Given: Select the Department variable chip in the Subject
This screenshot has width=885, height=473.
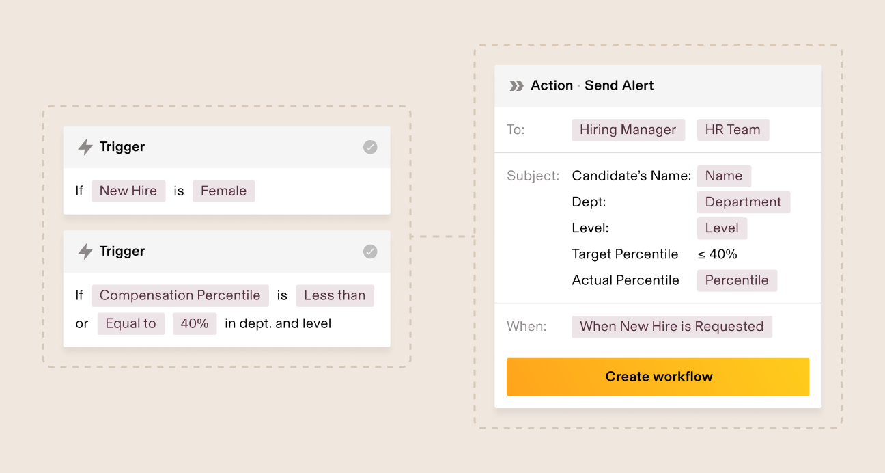Looking at the screenshot, I should (x=743, y=202).
